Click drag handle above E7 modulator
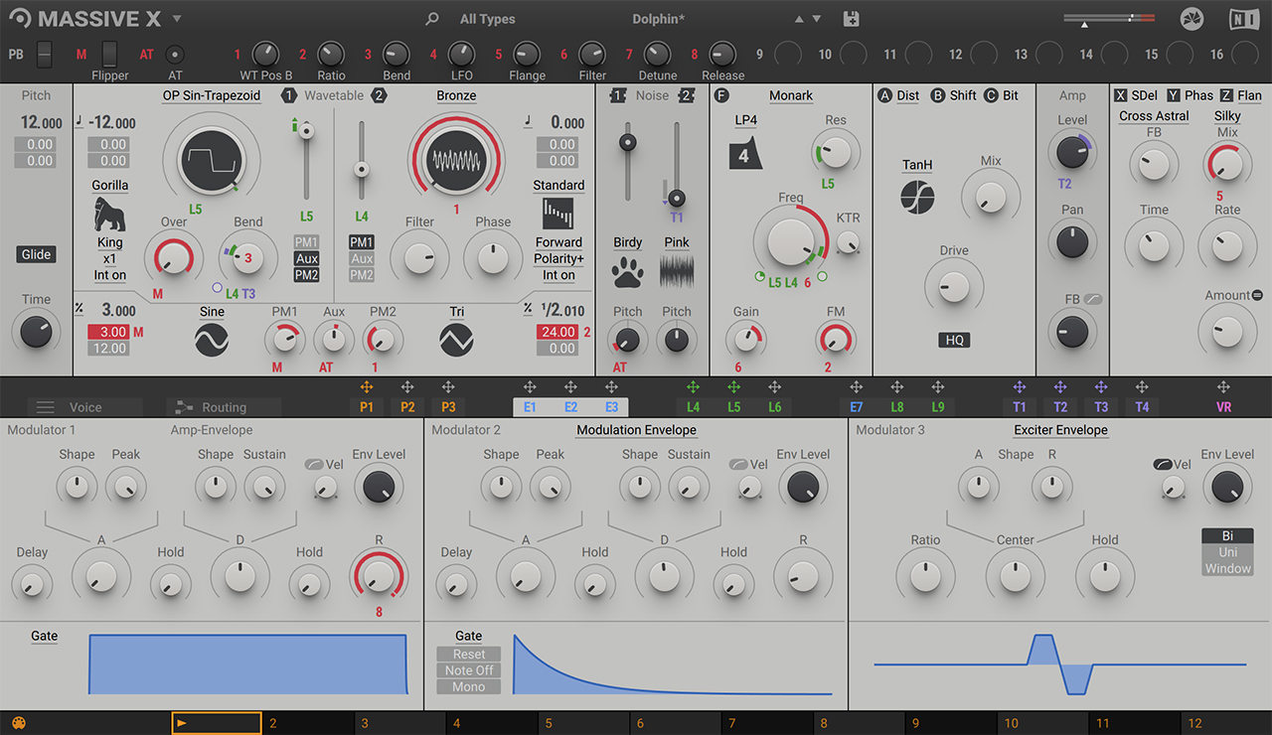 [856, 387]
